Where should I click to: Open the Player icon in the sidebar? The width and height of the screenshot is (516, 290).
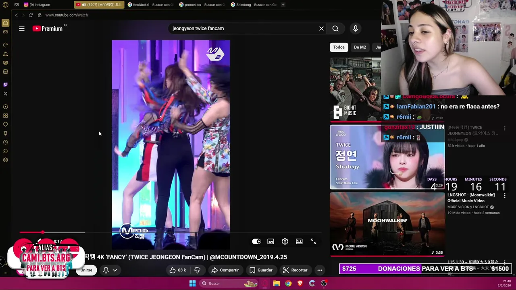tap(5, 107)
